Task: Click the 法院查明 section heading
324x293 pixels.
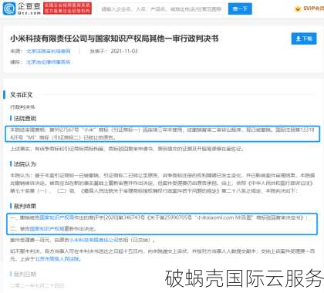Action: [25, 119]
